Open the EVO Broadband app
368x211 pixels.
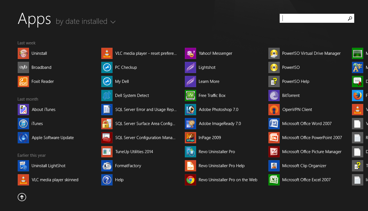pyautogui.click(x=35, y=67)
